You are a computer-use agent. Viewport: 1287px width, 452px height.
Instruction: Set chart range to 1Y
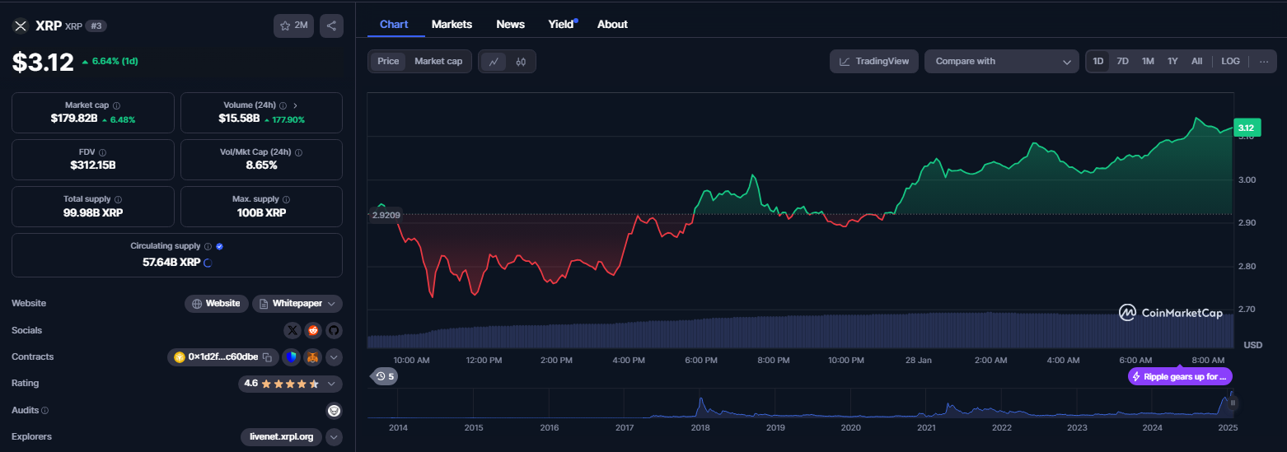pos(1172,61)
